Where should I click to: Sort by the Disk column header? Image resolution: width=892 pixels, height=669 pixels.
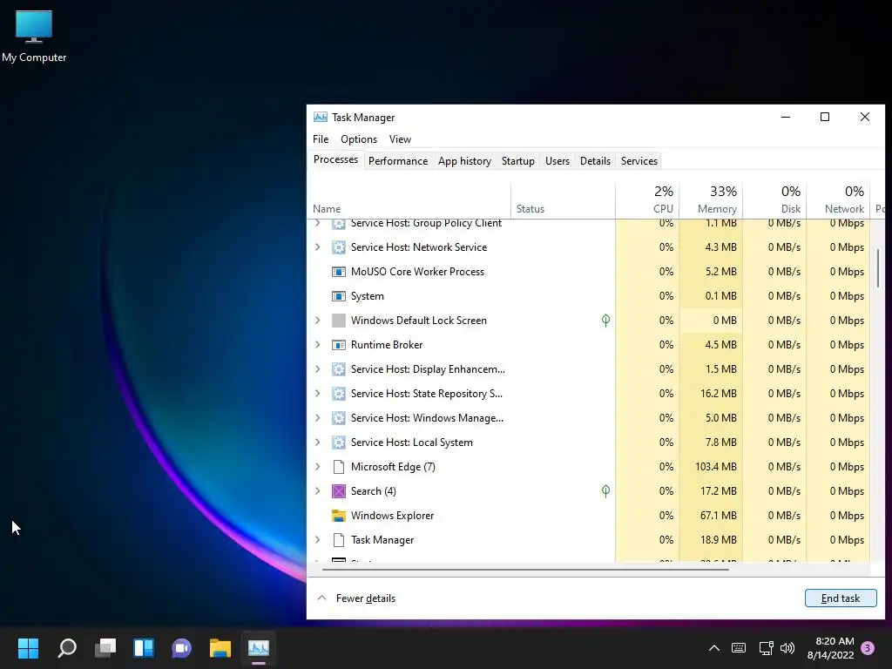pos(774,200)
